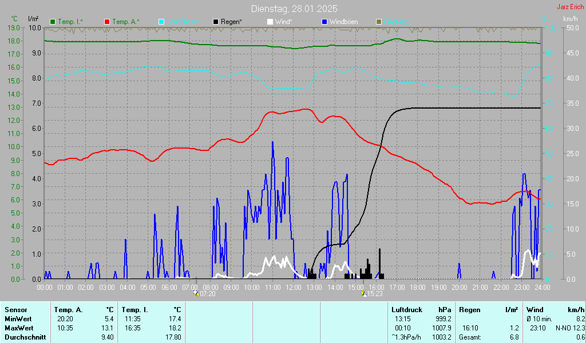Click the pressure time '13:15'
The image size is (586, 343).
click(x=402, y=319)
